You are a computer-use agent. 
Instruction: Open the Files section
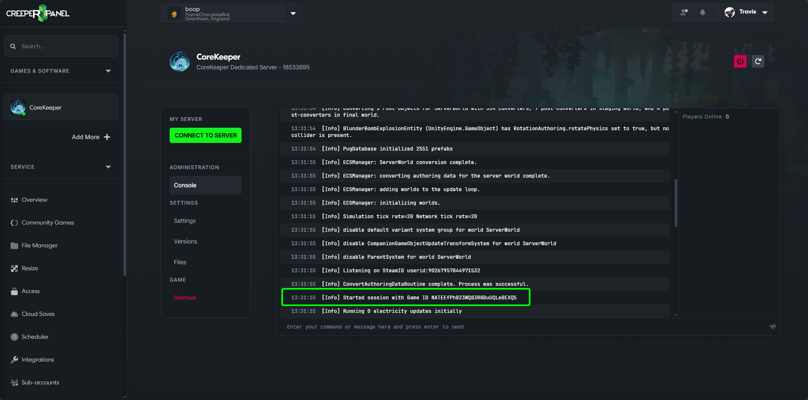[180, 262]
